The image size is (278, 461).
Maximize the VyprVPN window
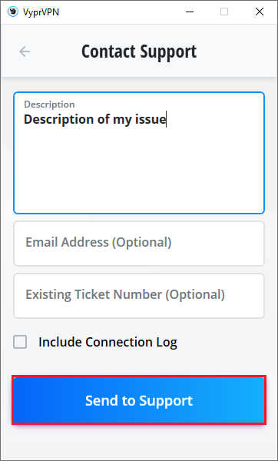[224, 12]
